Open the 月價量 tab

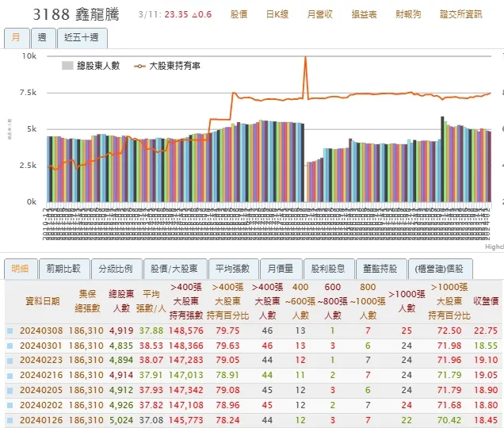coord(281,269)
